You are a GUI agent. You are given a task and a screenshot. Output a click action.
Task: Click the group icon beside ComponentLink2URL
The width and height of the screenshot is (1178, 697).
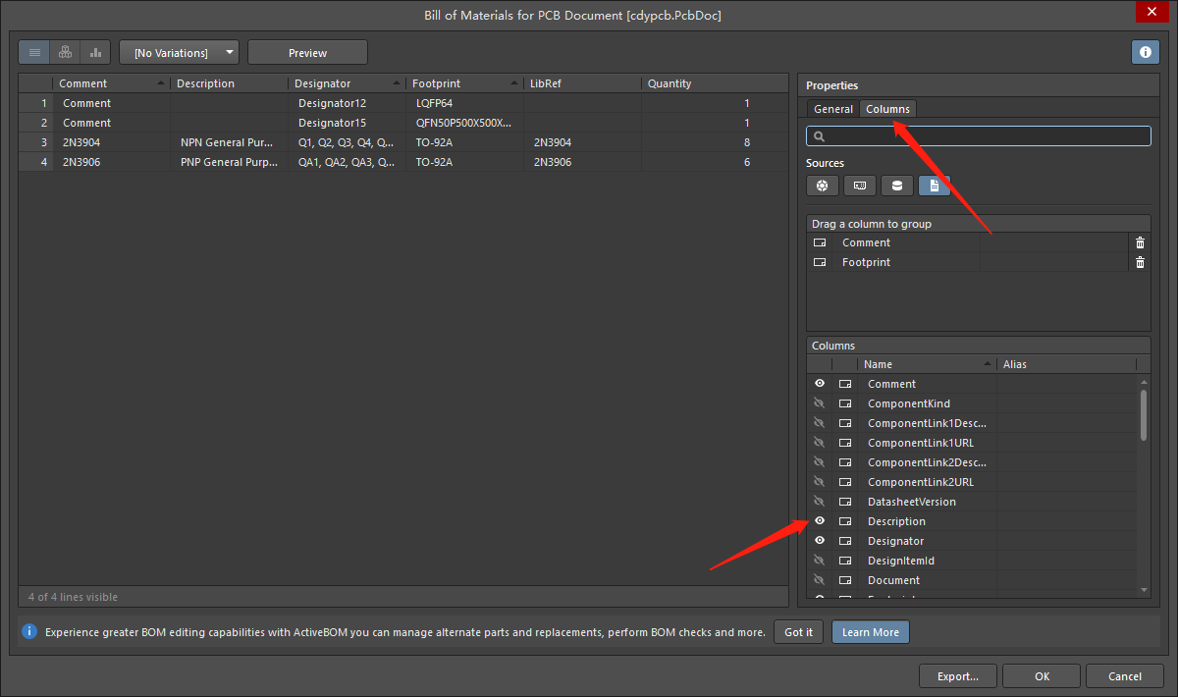(845, 482)
